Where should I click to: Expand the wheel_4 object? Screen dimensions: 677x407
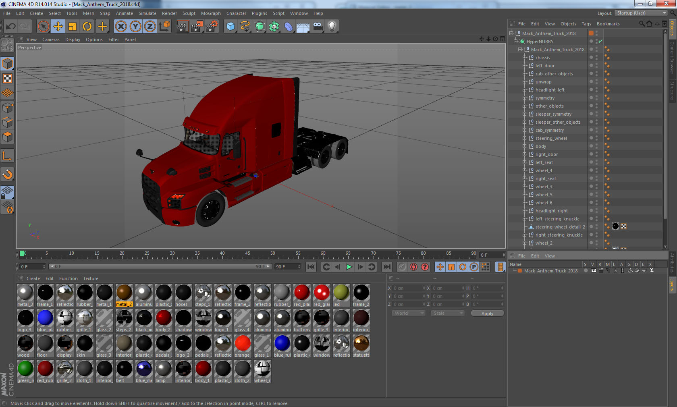525,170
